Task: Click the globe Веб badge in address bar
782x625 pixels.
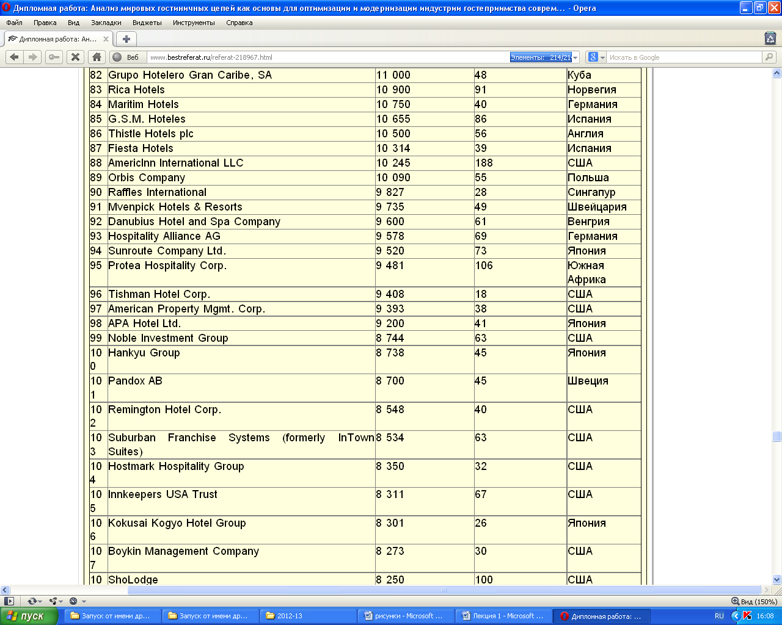Action: click(x=126, y=57)
